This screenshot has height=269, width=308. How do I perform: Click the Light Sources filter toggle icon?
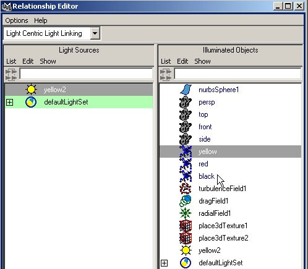11,75
